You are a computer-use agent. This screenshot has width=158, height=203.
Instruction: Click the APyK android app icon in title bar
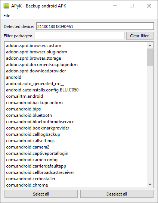click(6, 6)
